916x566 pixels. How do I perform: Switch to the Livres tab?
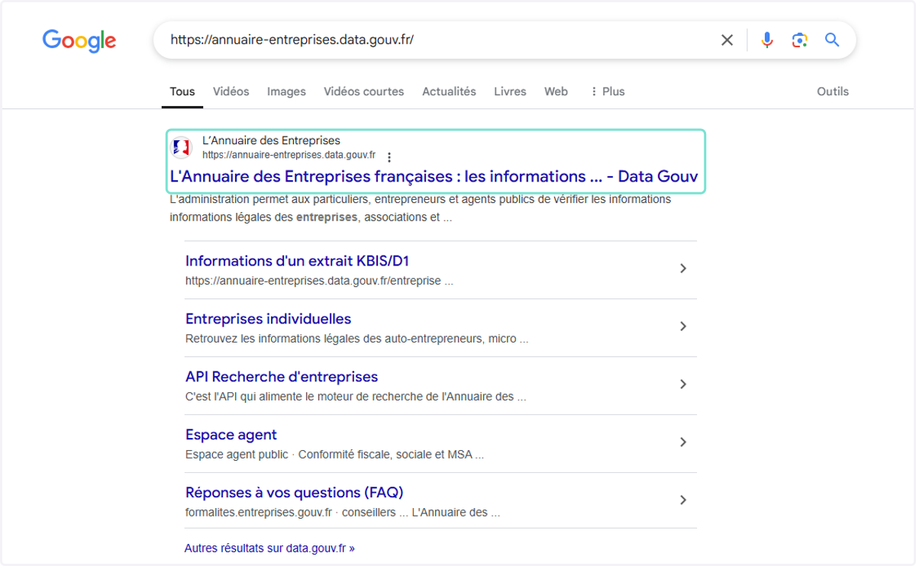click(x=510, y=92)
